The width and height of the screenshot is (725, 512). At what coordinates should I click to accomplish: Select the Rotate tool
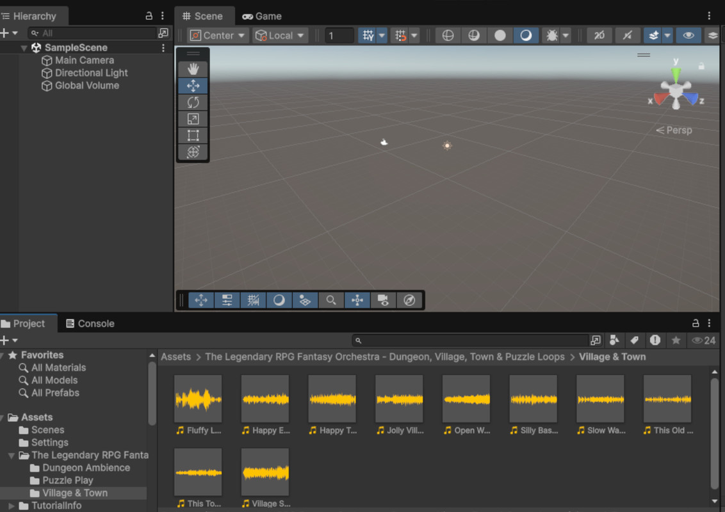[193, 102]
